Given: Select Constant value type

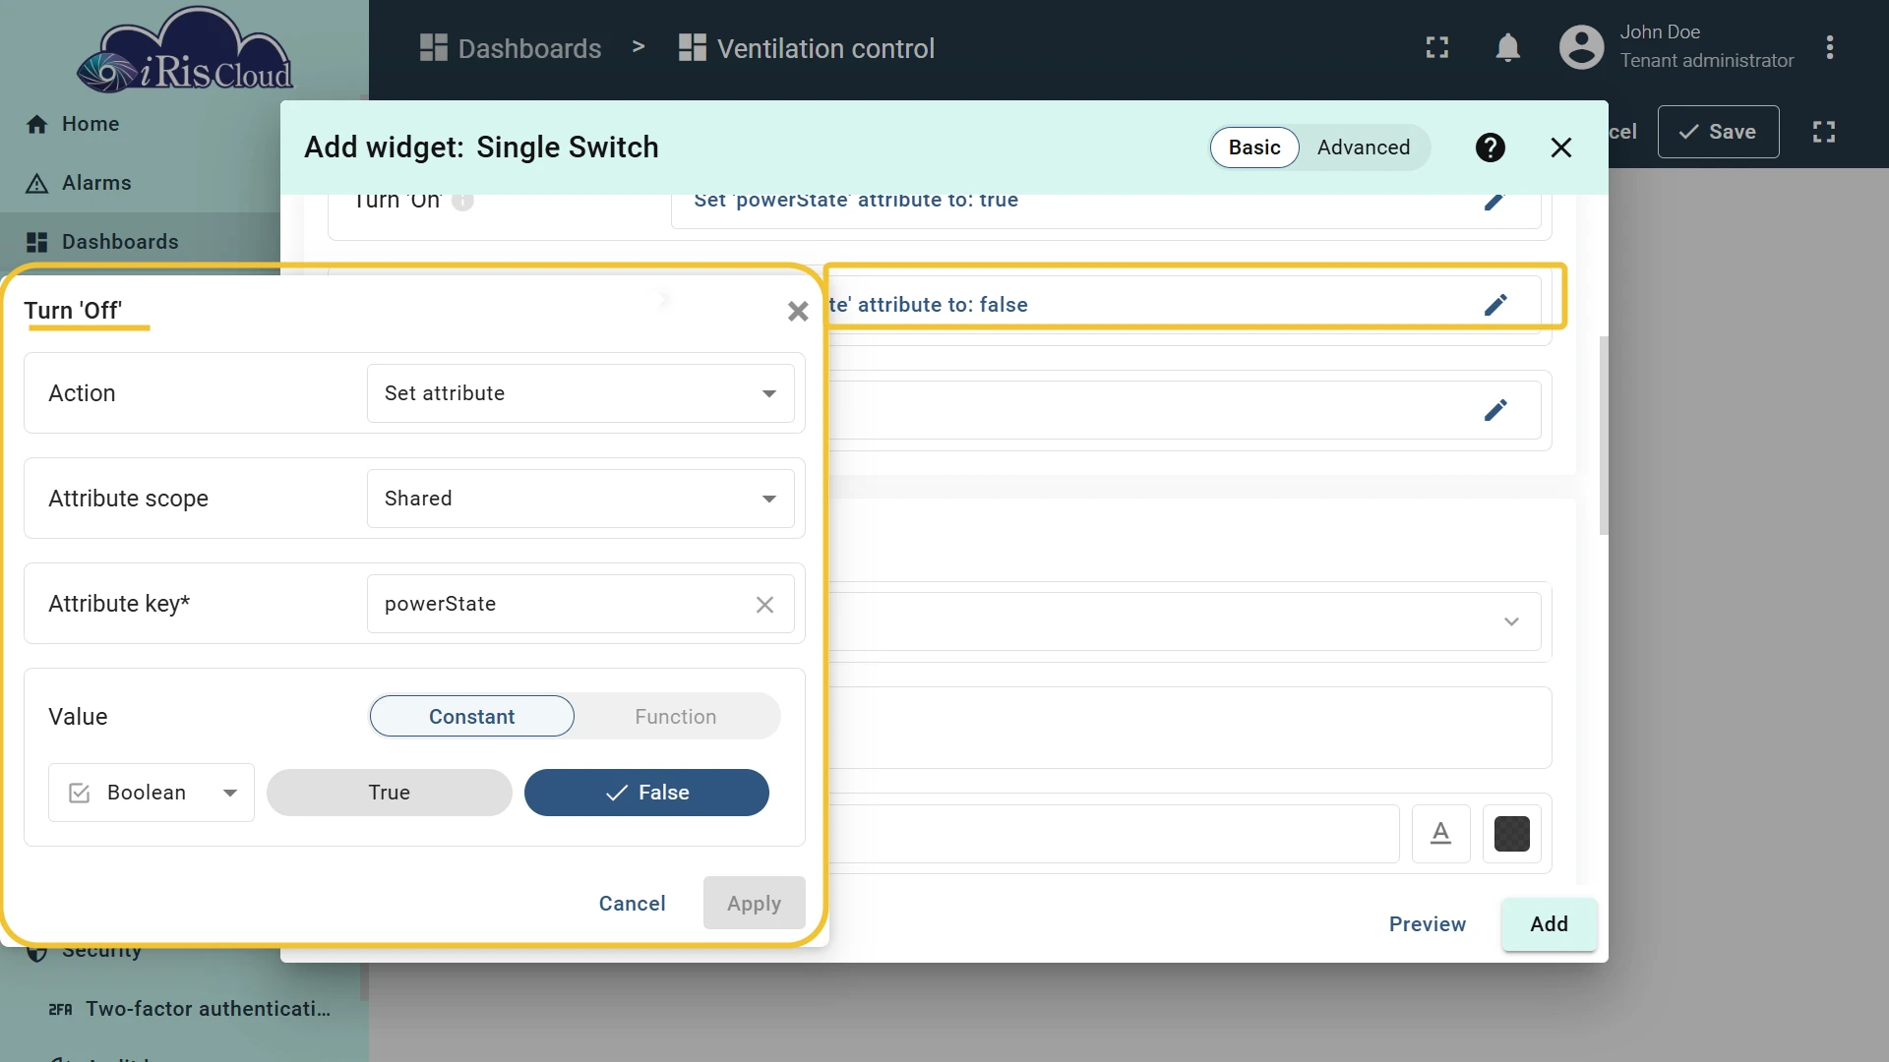Looking at the screenshot, I should pos(471,717).
